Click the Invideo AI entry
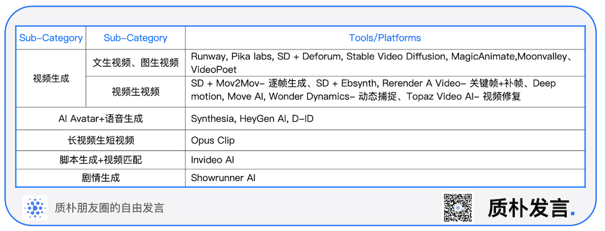 click(212, 159)
